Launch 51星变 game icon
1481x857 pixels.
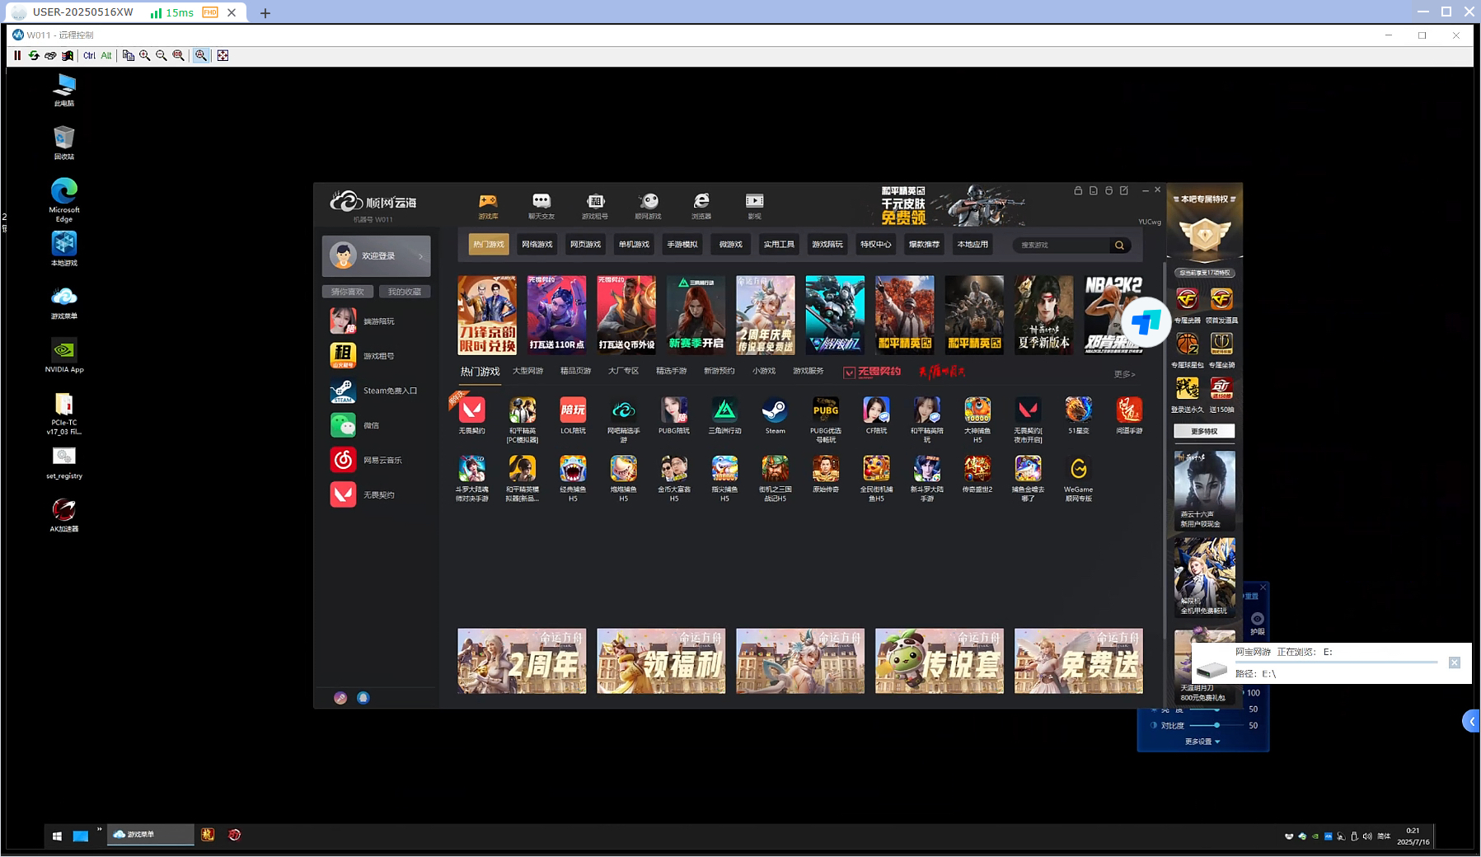pyautogui.click(x=1078, y=415)
